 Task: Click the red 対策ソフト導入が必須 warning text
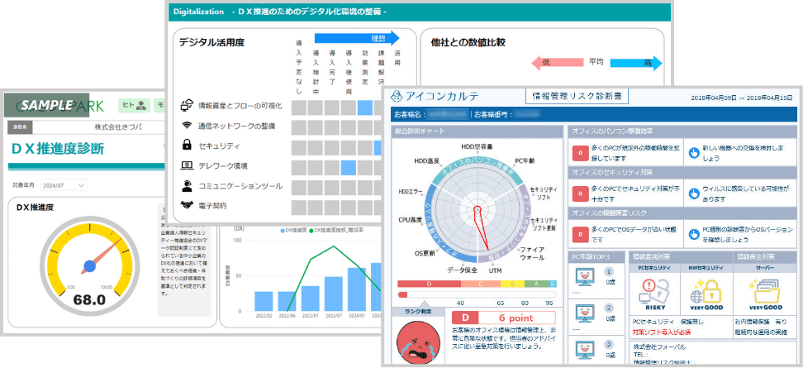pos(662,332)
